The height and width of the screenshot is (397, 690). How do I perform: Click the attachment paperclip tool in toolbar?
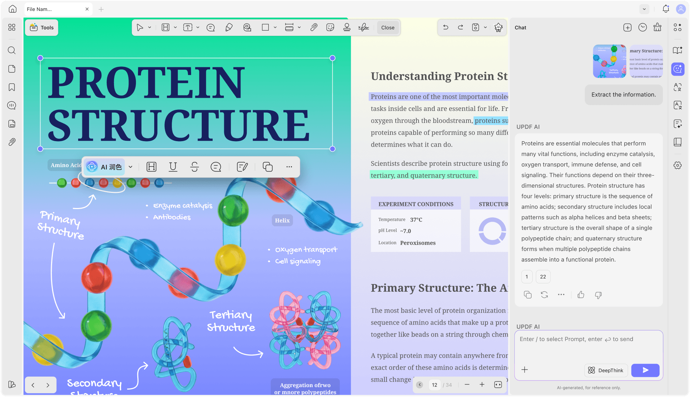(x=314, y=27)
